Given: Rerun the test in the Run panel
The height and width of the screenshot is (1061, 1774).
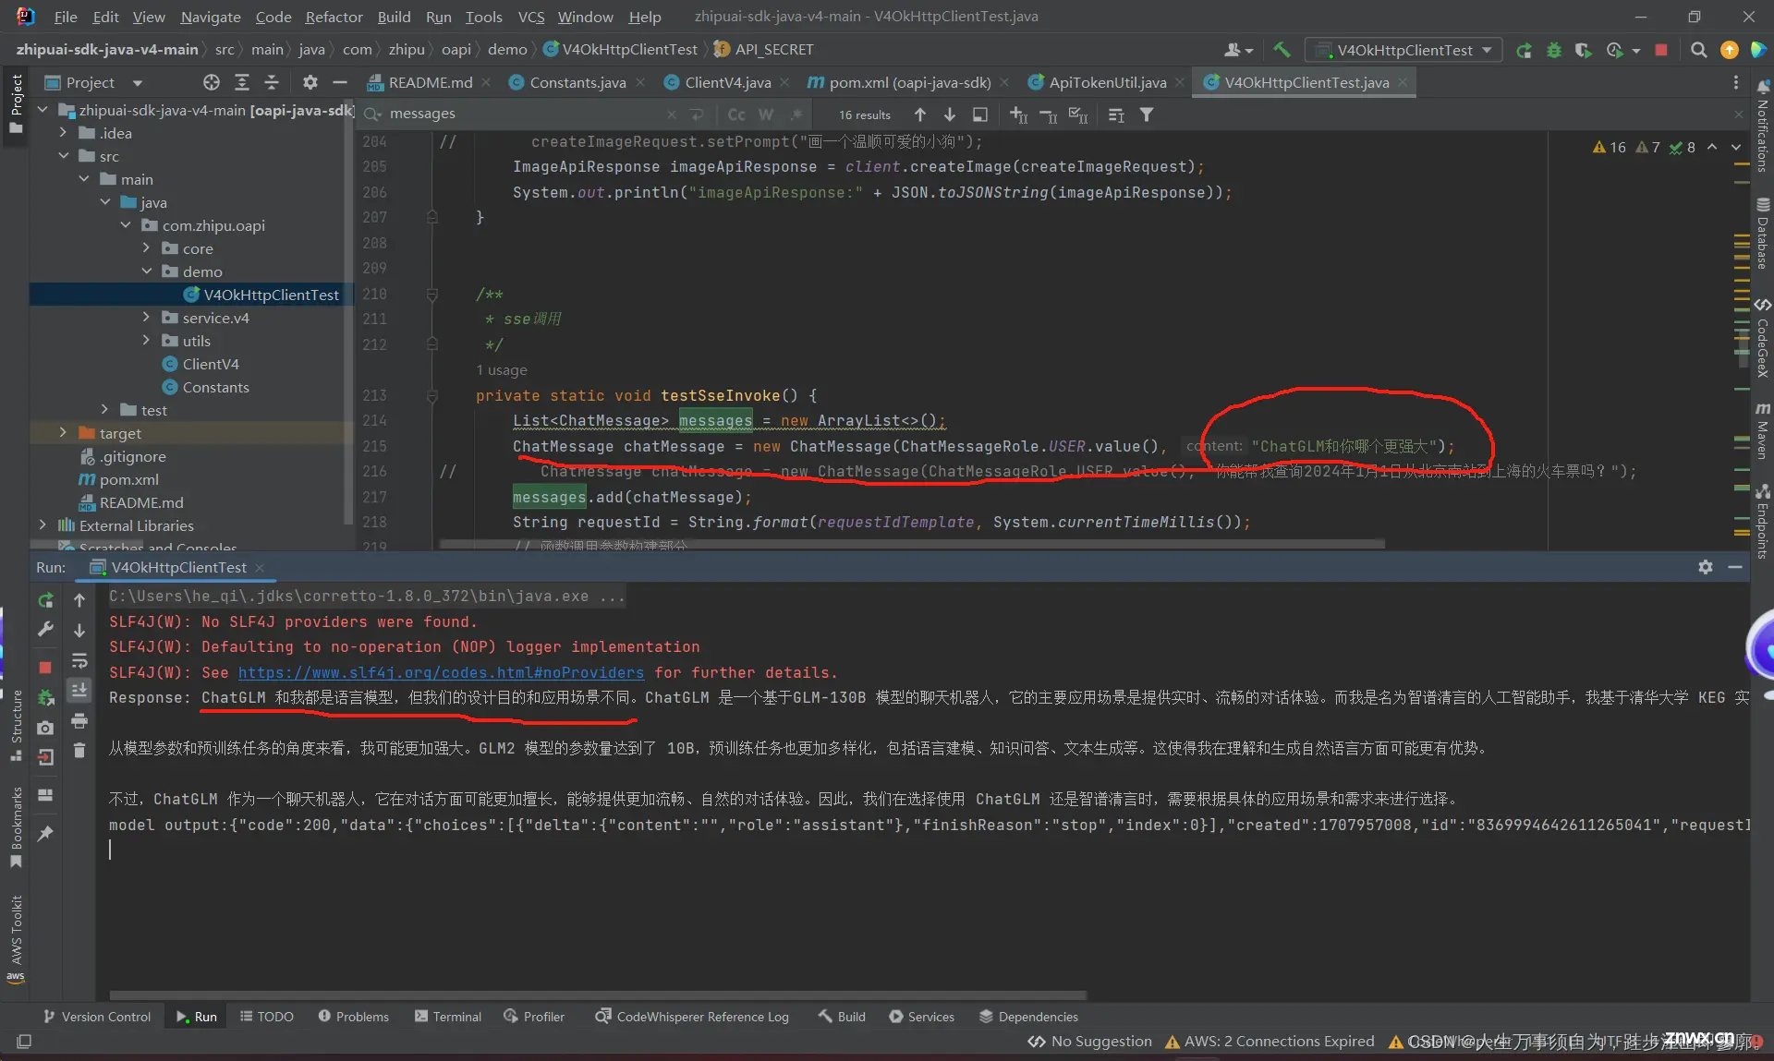Looking at the screenshot, I should [x=45, y=600].
